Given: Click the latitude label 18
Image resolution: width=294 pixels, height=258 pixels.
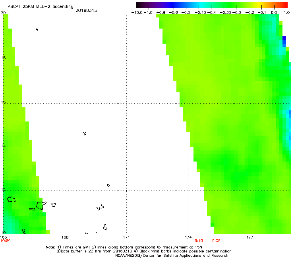Looking at the screenshot, I should click(x=3, y=58).
